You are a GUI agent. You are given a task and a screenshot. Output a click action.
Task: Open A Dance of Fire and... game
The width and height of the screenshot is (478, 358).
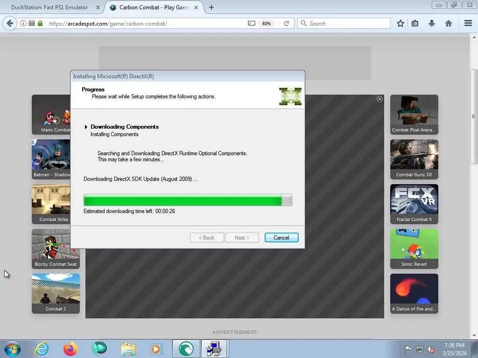point(414,294)
